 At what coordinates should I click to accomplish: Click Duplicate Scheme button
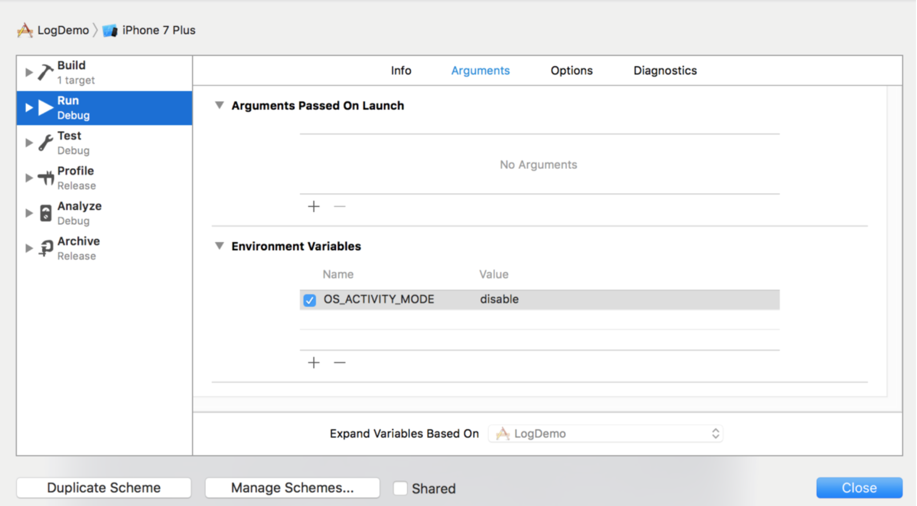pyautogui.click(x=104, y=488)
